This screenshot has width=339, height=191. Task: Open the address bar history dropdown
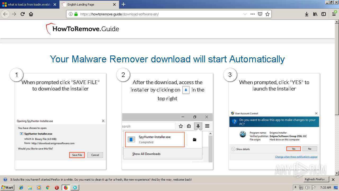245,14
